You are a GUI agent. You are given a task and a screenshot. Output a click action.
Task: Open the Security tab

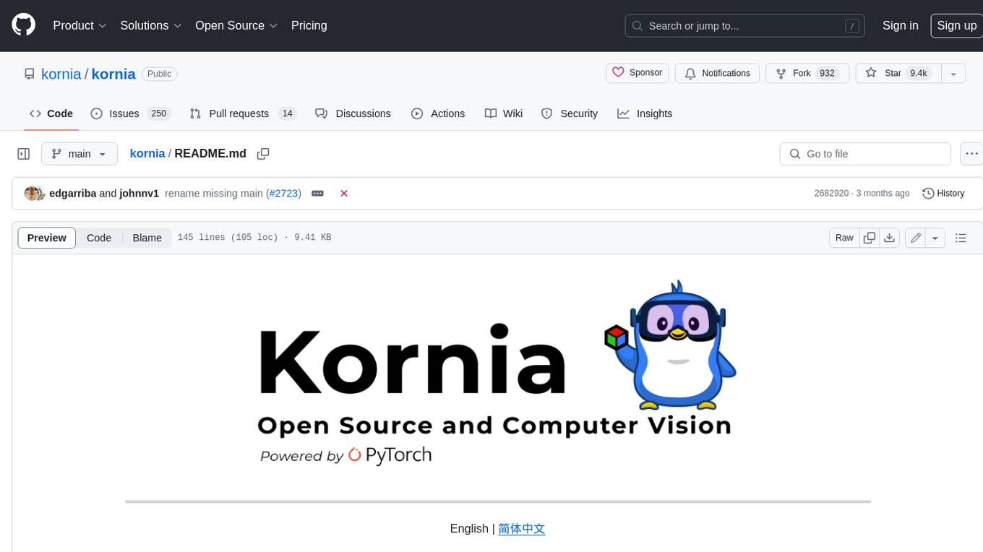click(x=570, y=113)
